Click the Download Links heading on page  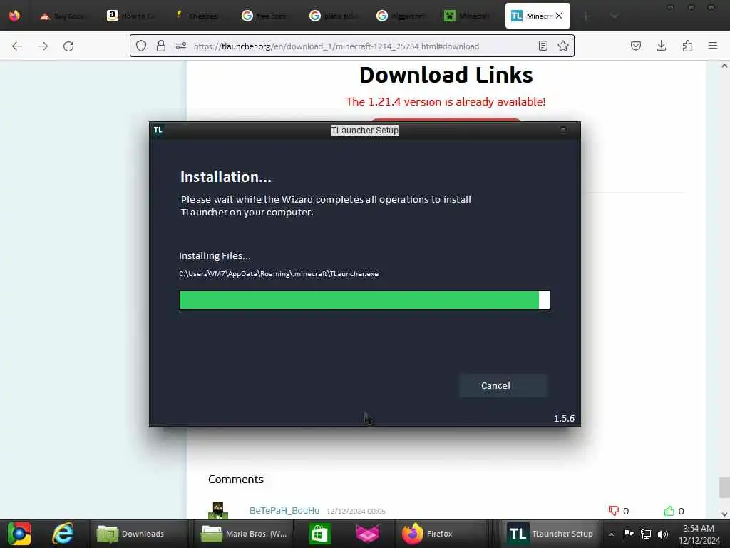(446, 75)
